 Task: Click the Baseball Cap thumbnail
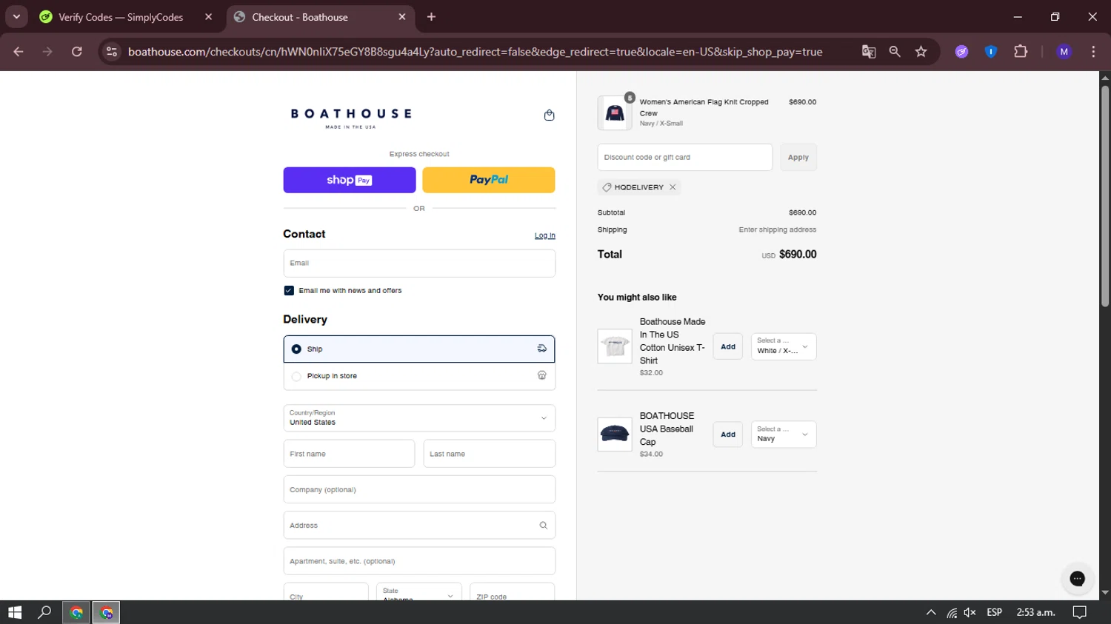tap(615, 435)
